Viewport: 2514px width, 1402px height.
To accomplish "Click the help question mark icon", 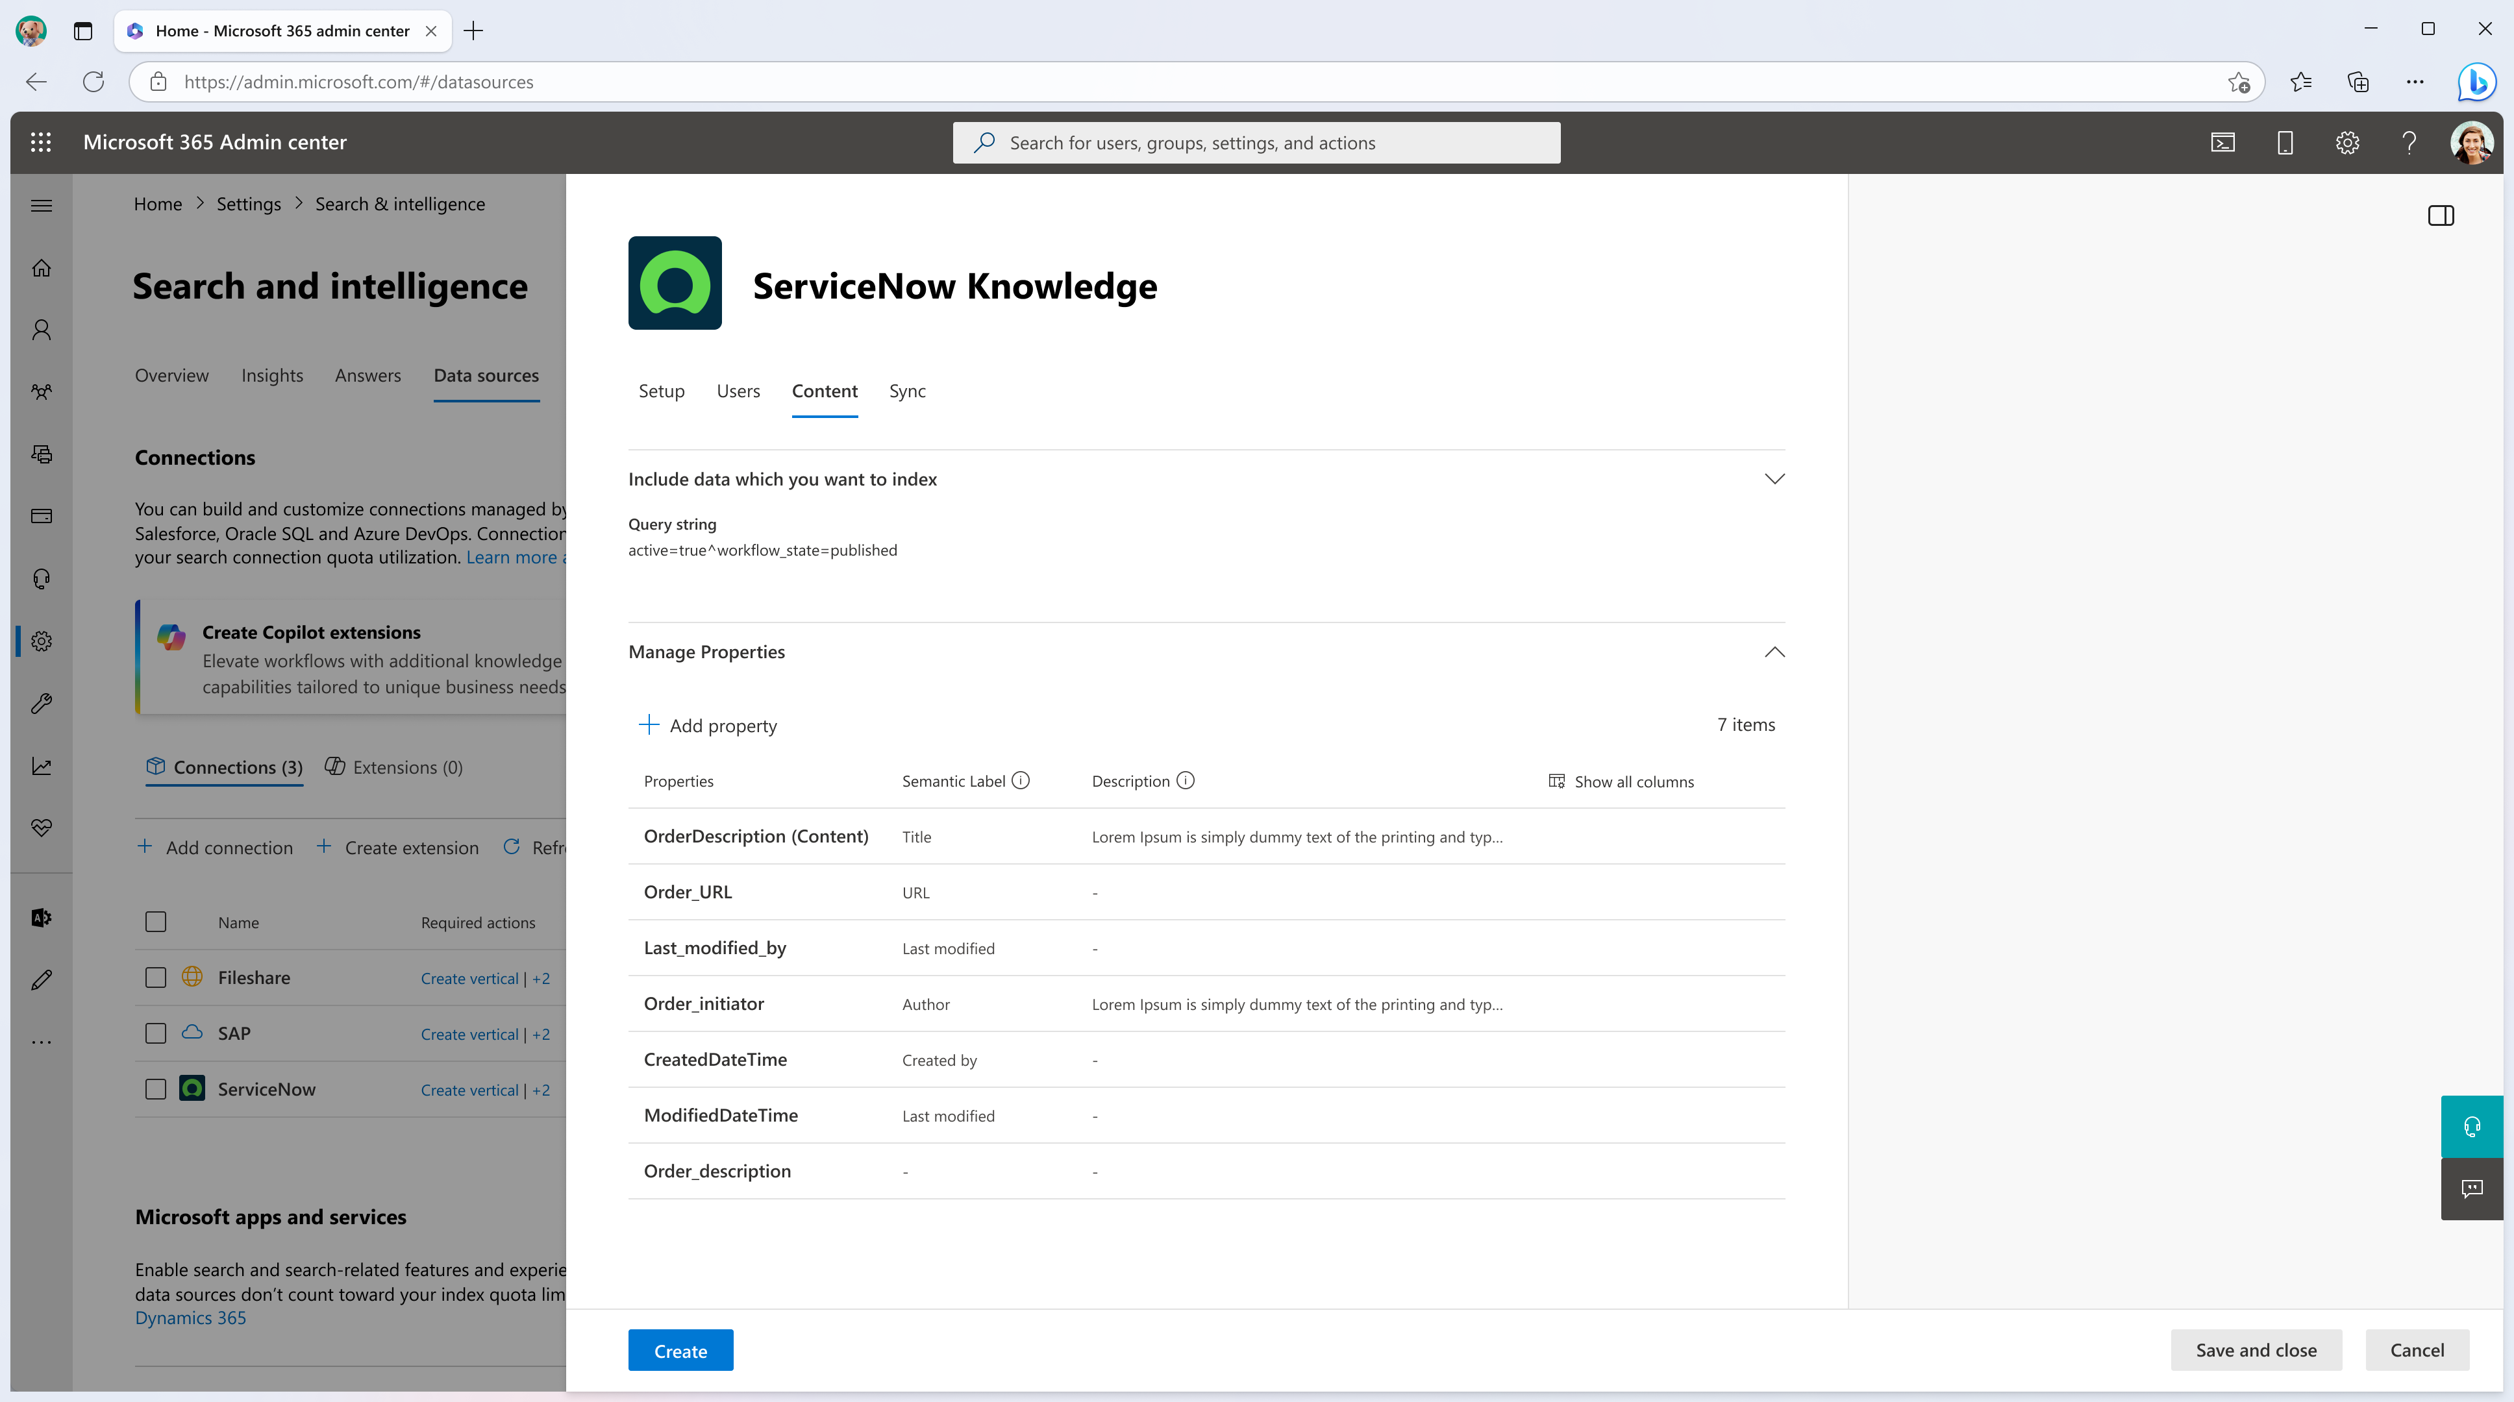I will click(2409, 141).
